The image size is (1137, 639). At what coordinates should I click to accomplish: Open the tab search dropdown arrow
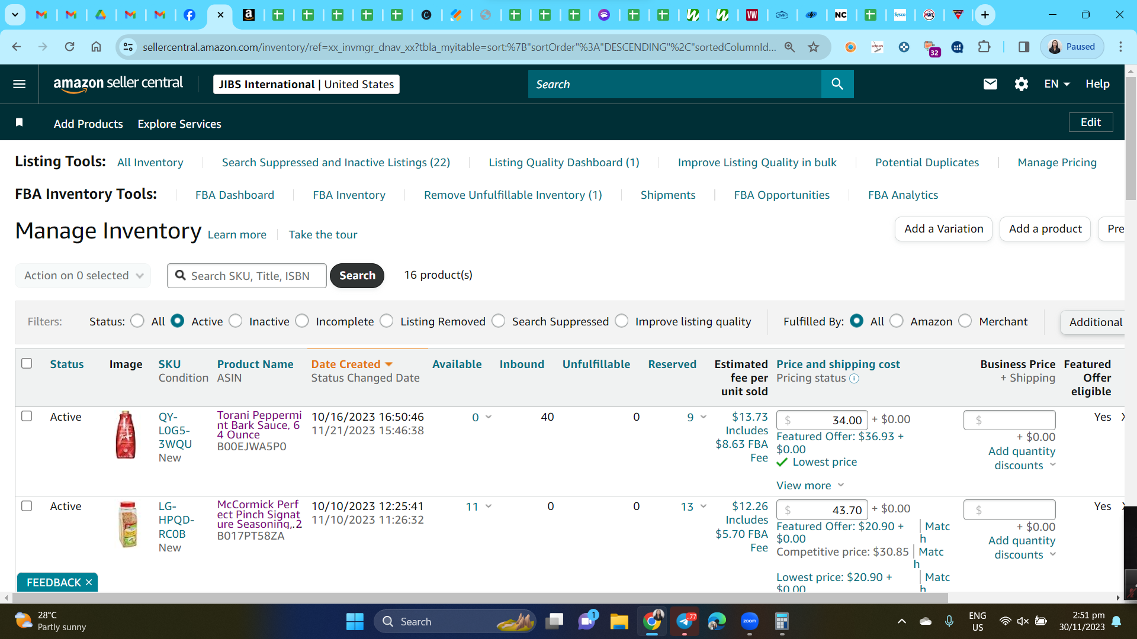15,15
